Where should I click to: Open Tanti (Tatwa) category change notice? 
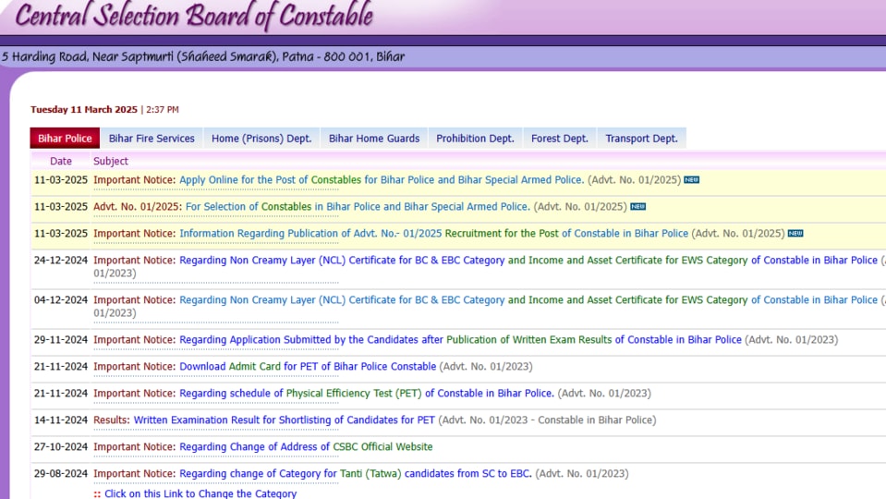[x=356, y=473]
